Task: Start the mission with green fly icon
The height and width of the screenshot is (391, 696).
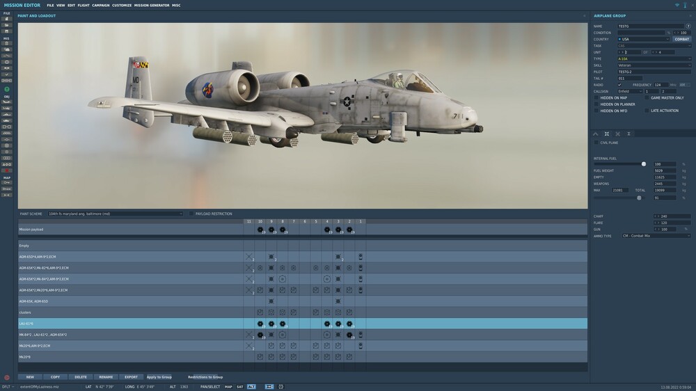Action: tap(7, 89)
